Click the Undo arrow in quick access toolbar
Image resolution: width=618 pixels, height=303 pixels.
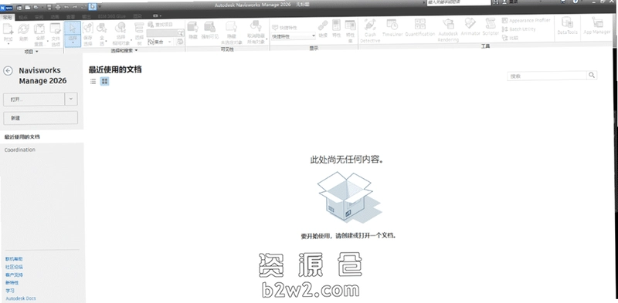pos(66,7)
